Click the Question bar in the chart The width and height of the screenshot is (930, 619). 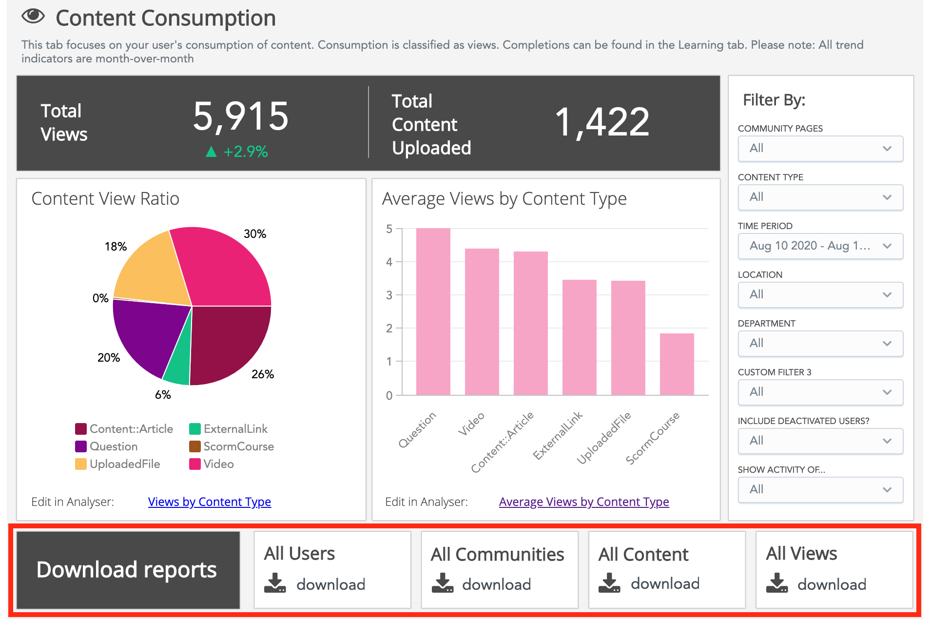tap(433, 312)
